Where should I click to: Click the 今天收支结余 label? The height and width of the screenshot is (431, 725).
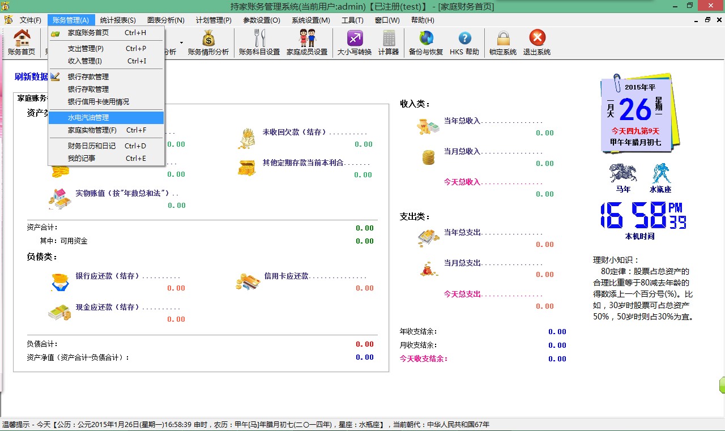(423, 359)
